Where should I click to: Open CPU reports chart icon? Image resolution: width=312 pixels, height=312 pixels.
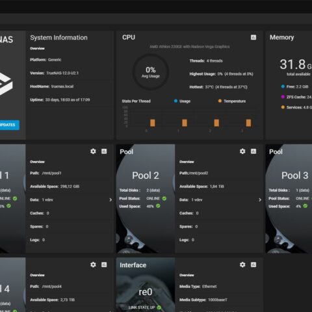(x=253, y=38)
